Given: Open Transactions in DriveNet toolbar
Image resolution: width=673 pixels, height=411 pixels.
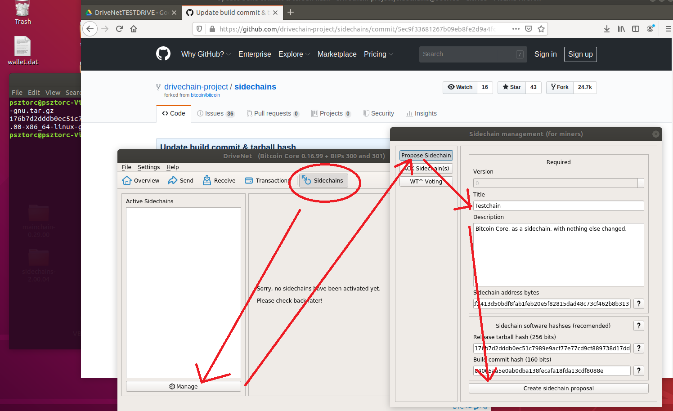Looking at the screenshot, I should click(x=267, y=180).
